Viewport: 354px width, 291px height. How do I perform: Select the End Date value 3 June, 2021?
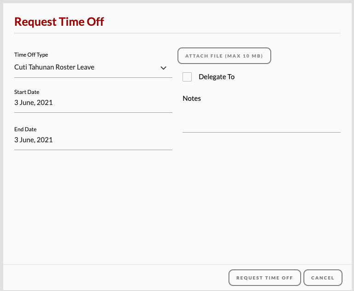34,140
